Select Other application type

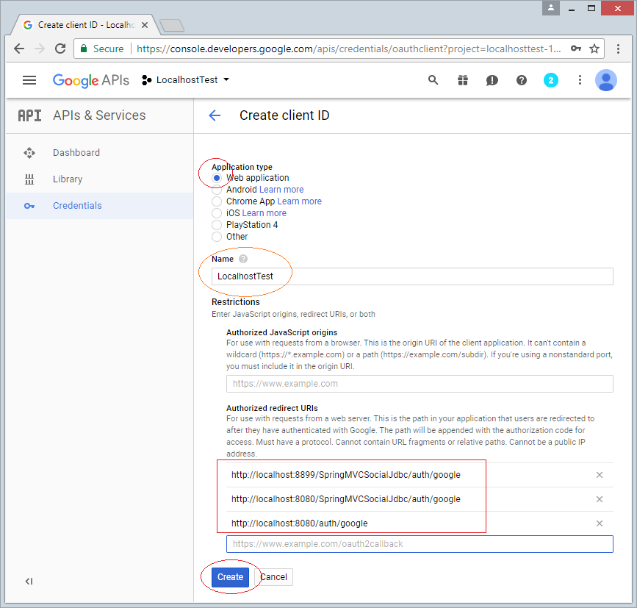217,237
